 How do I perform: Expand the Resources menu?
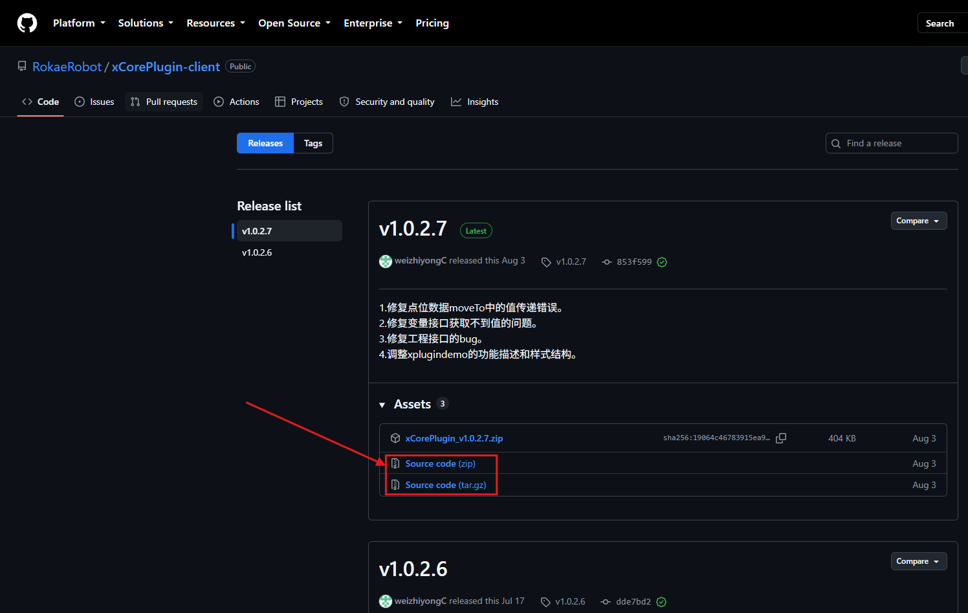click(x=216, y=23)
